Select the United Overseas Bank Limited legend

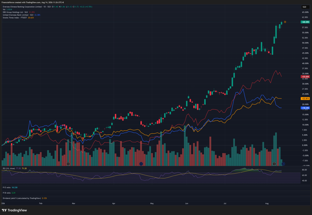(22, 15)
